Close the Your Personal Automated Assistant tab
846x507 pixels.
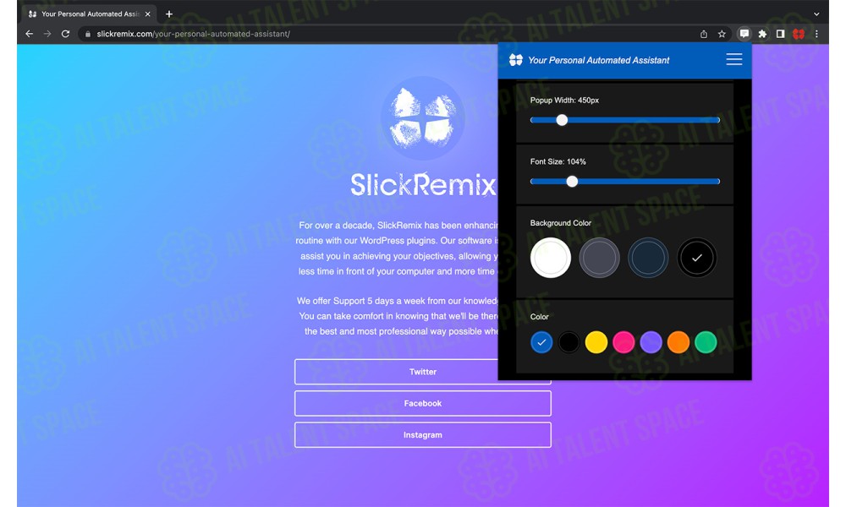coord(148,14)
